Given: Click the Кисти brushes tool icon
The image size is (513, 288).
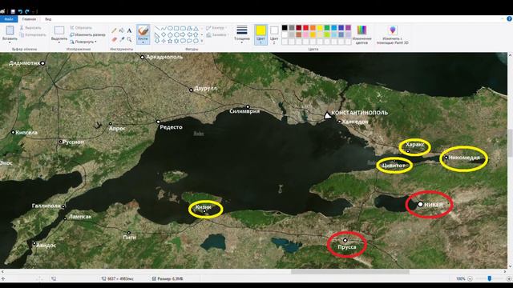Looking at the screenshot, I should click(143, 31).
